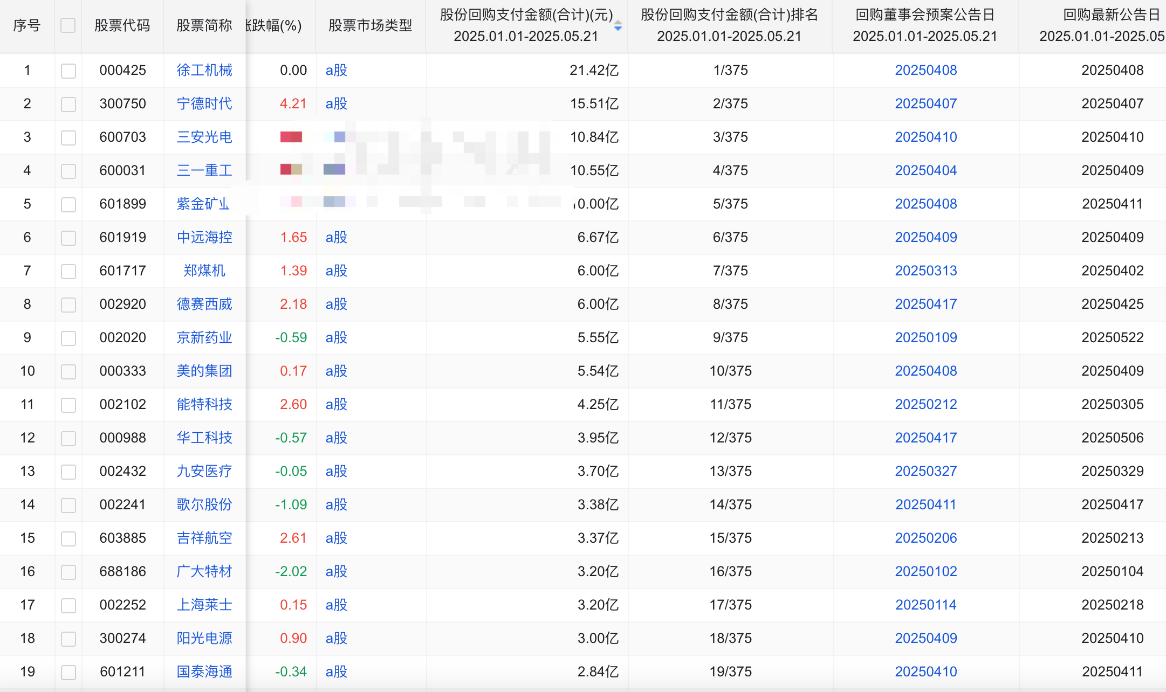Sort by repurchase amount using arrow icon

618,26
